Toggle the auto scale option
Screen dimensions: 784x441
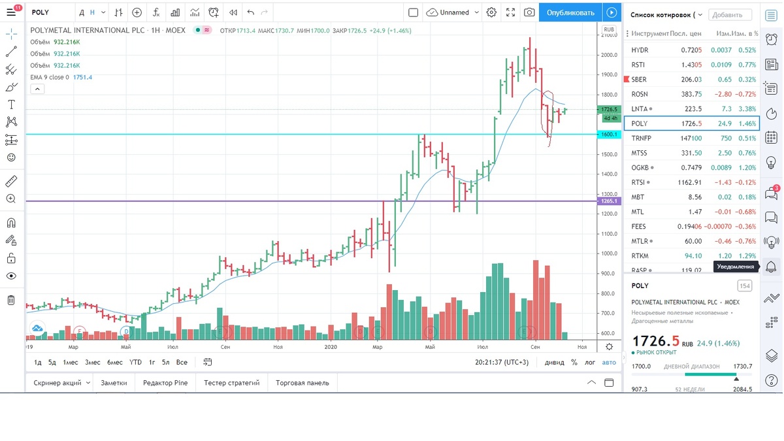coord(609,362)
